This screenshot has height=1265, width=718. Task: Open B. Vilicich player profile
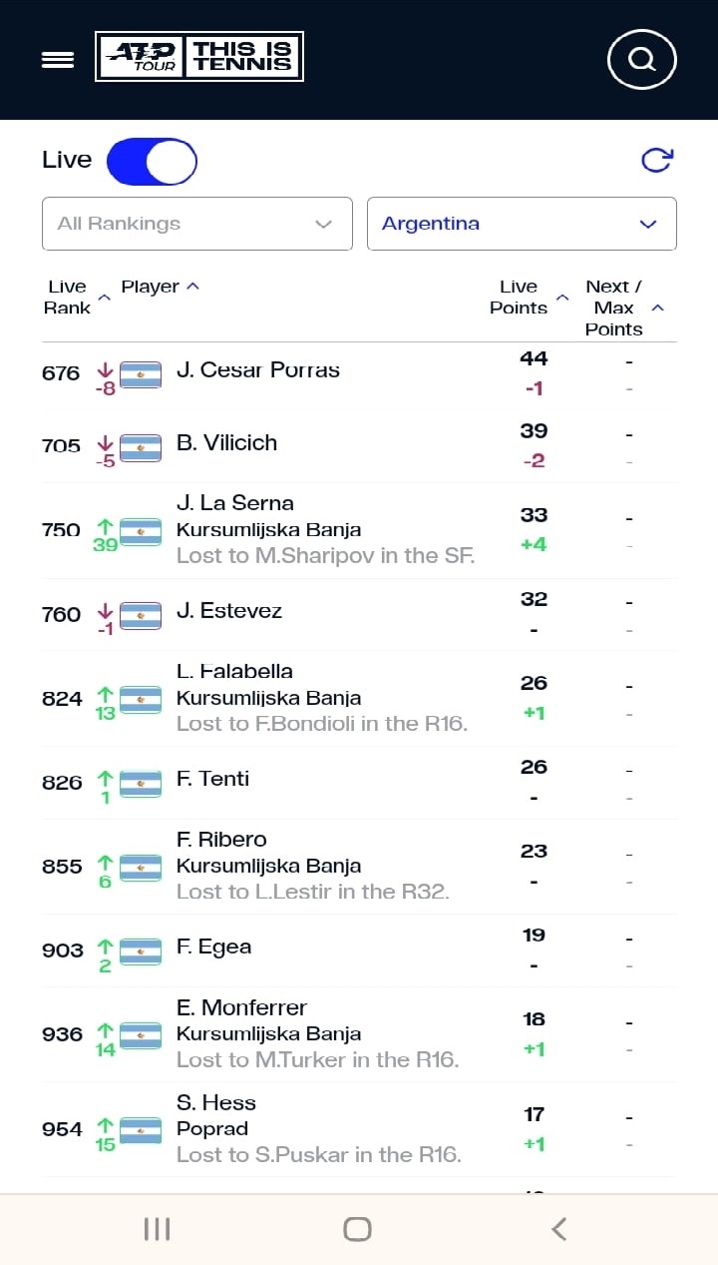pos(226,442)
